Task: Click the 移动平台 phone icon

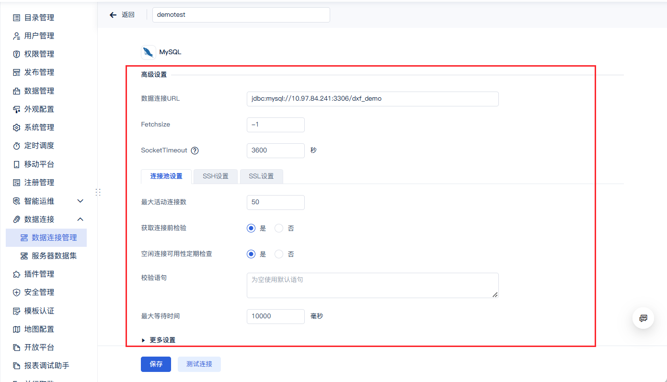Action: (x=16, y=164)
